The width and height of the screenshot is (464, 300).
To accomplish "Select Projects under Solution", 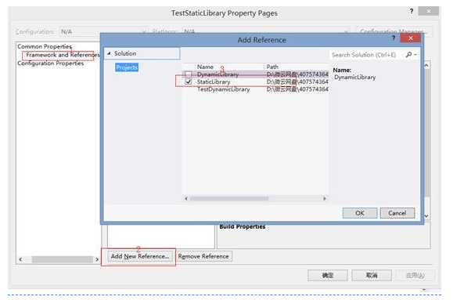I will tap(127, 67).
